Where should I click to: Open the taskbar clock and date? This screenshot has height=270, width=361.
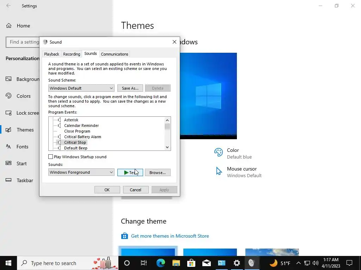[331, 263]
